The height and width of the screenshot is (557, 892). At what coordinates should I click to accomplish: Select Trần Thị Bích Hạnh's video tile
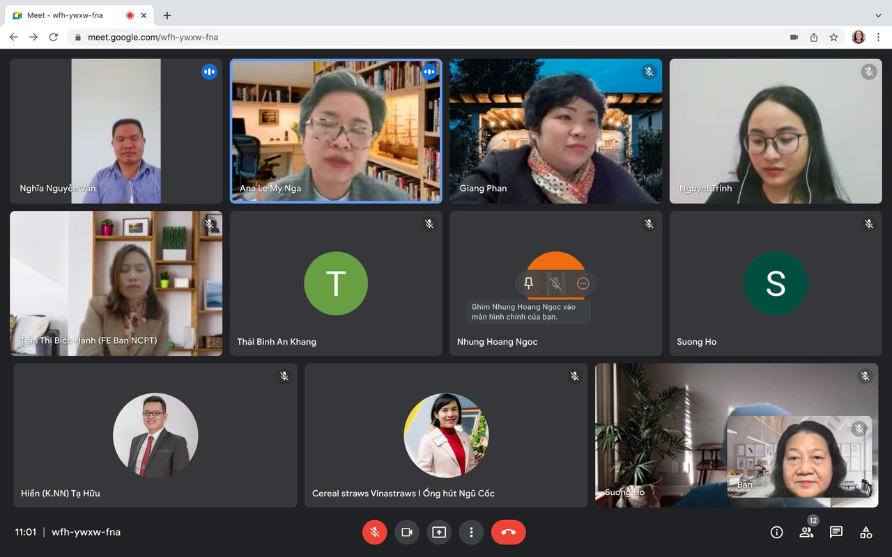116,283
